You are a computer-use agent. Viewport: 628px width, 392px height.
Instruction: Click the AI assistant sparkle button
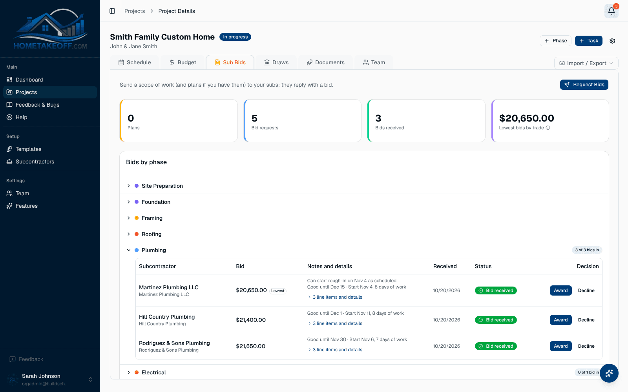coord(609,373)
